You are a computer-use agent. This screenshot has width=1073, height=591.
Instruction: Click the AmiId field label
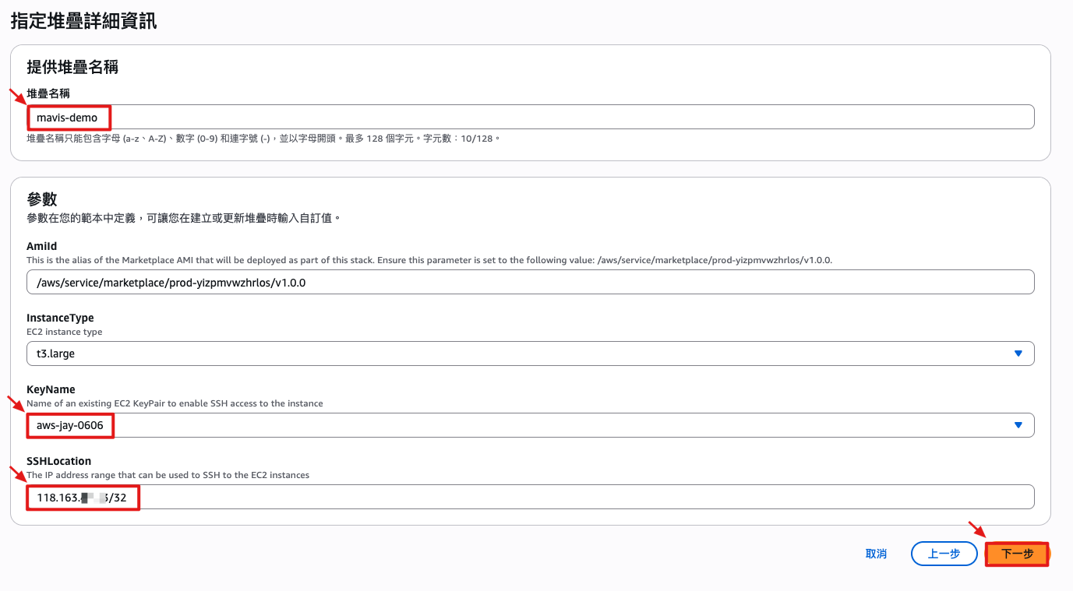(42, 246)
